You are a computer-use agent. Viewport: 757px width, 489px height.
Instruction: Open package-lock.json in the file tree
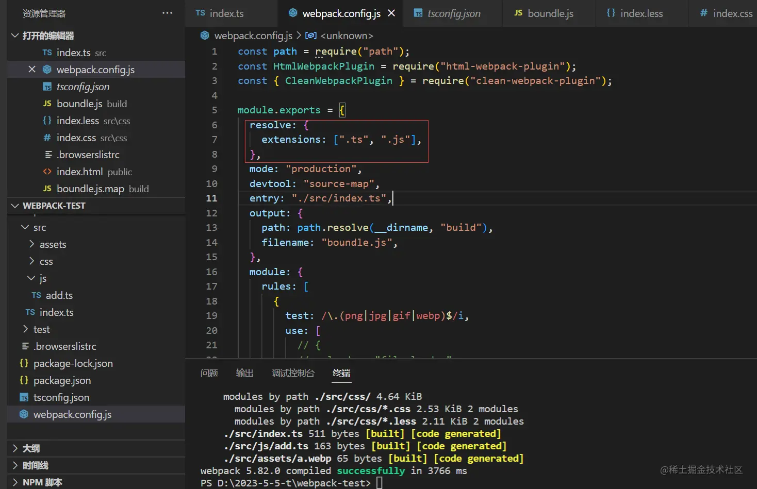click(73, 363)
